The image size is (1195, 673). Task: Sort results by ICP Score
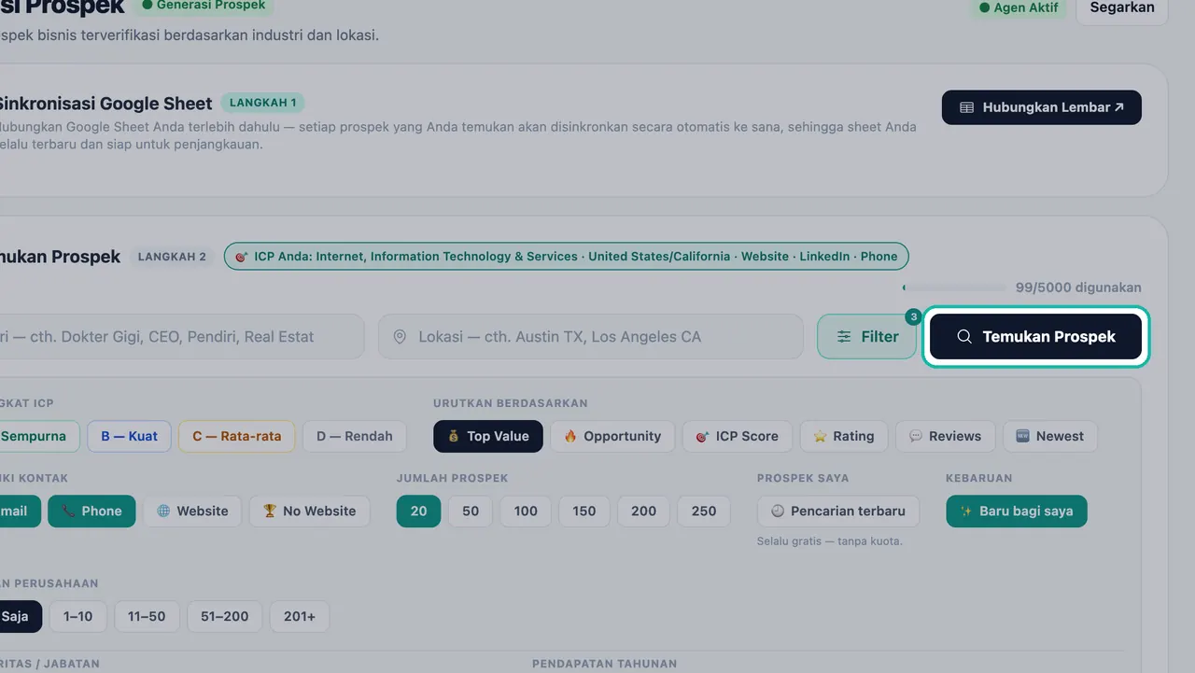pyautogui.click(x=738, y=436)
